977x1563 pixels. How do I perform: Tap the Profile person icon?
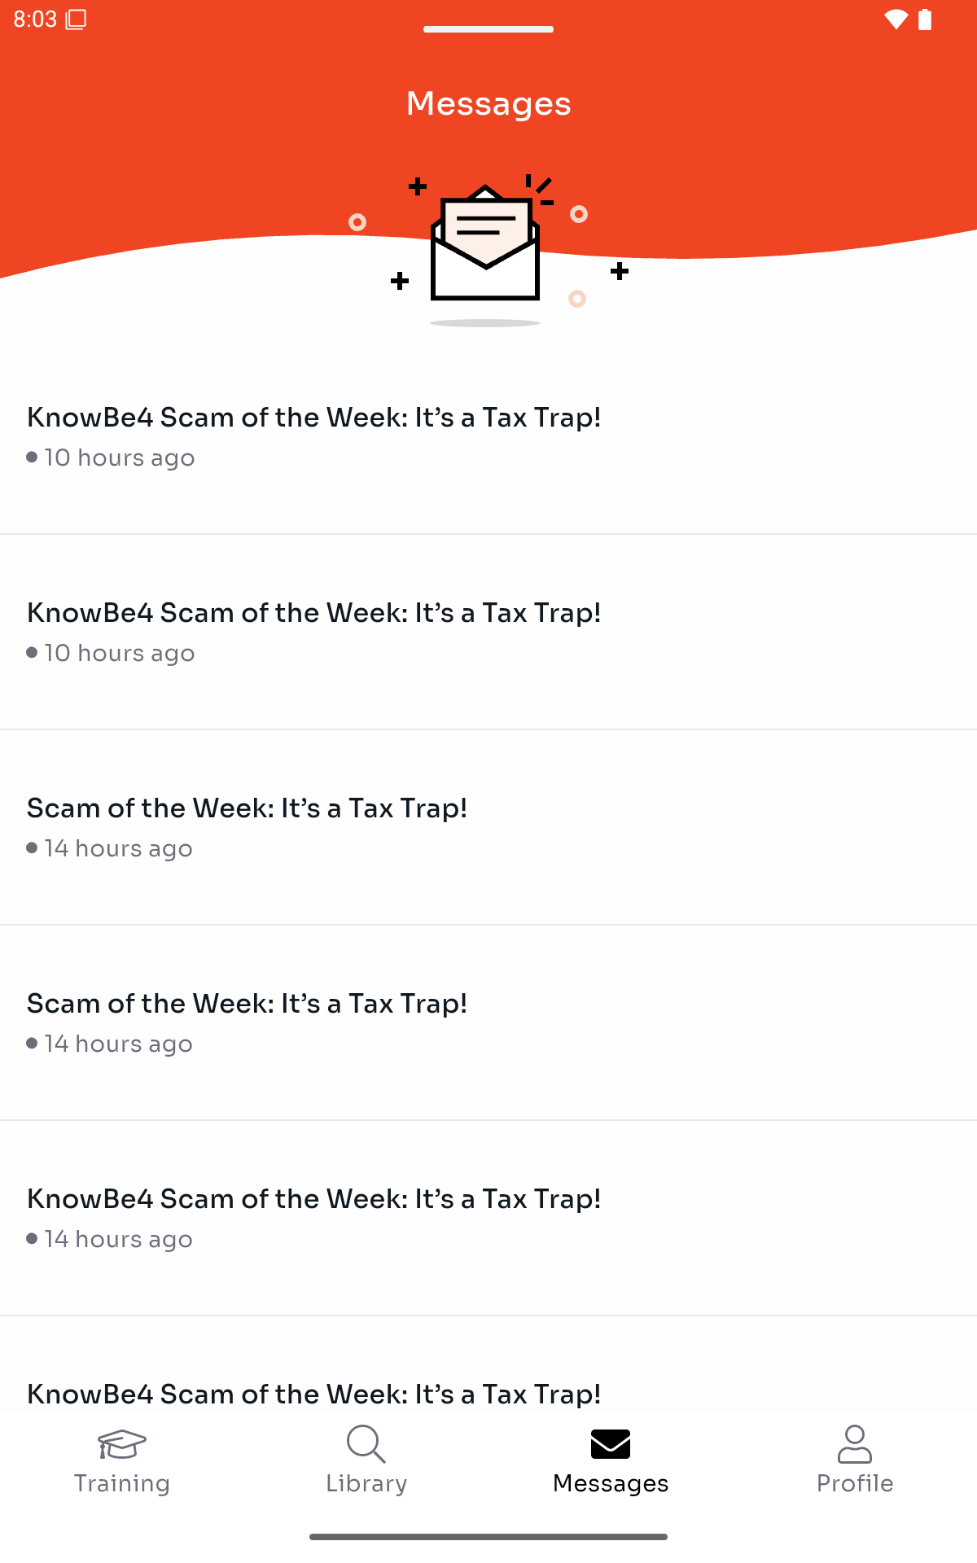[x=855, y=1443]
